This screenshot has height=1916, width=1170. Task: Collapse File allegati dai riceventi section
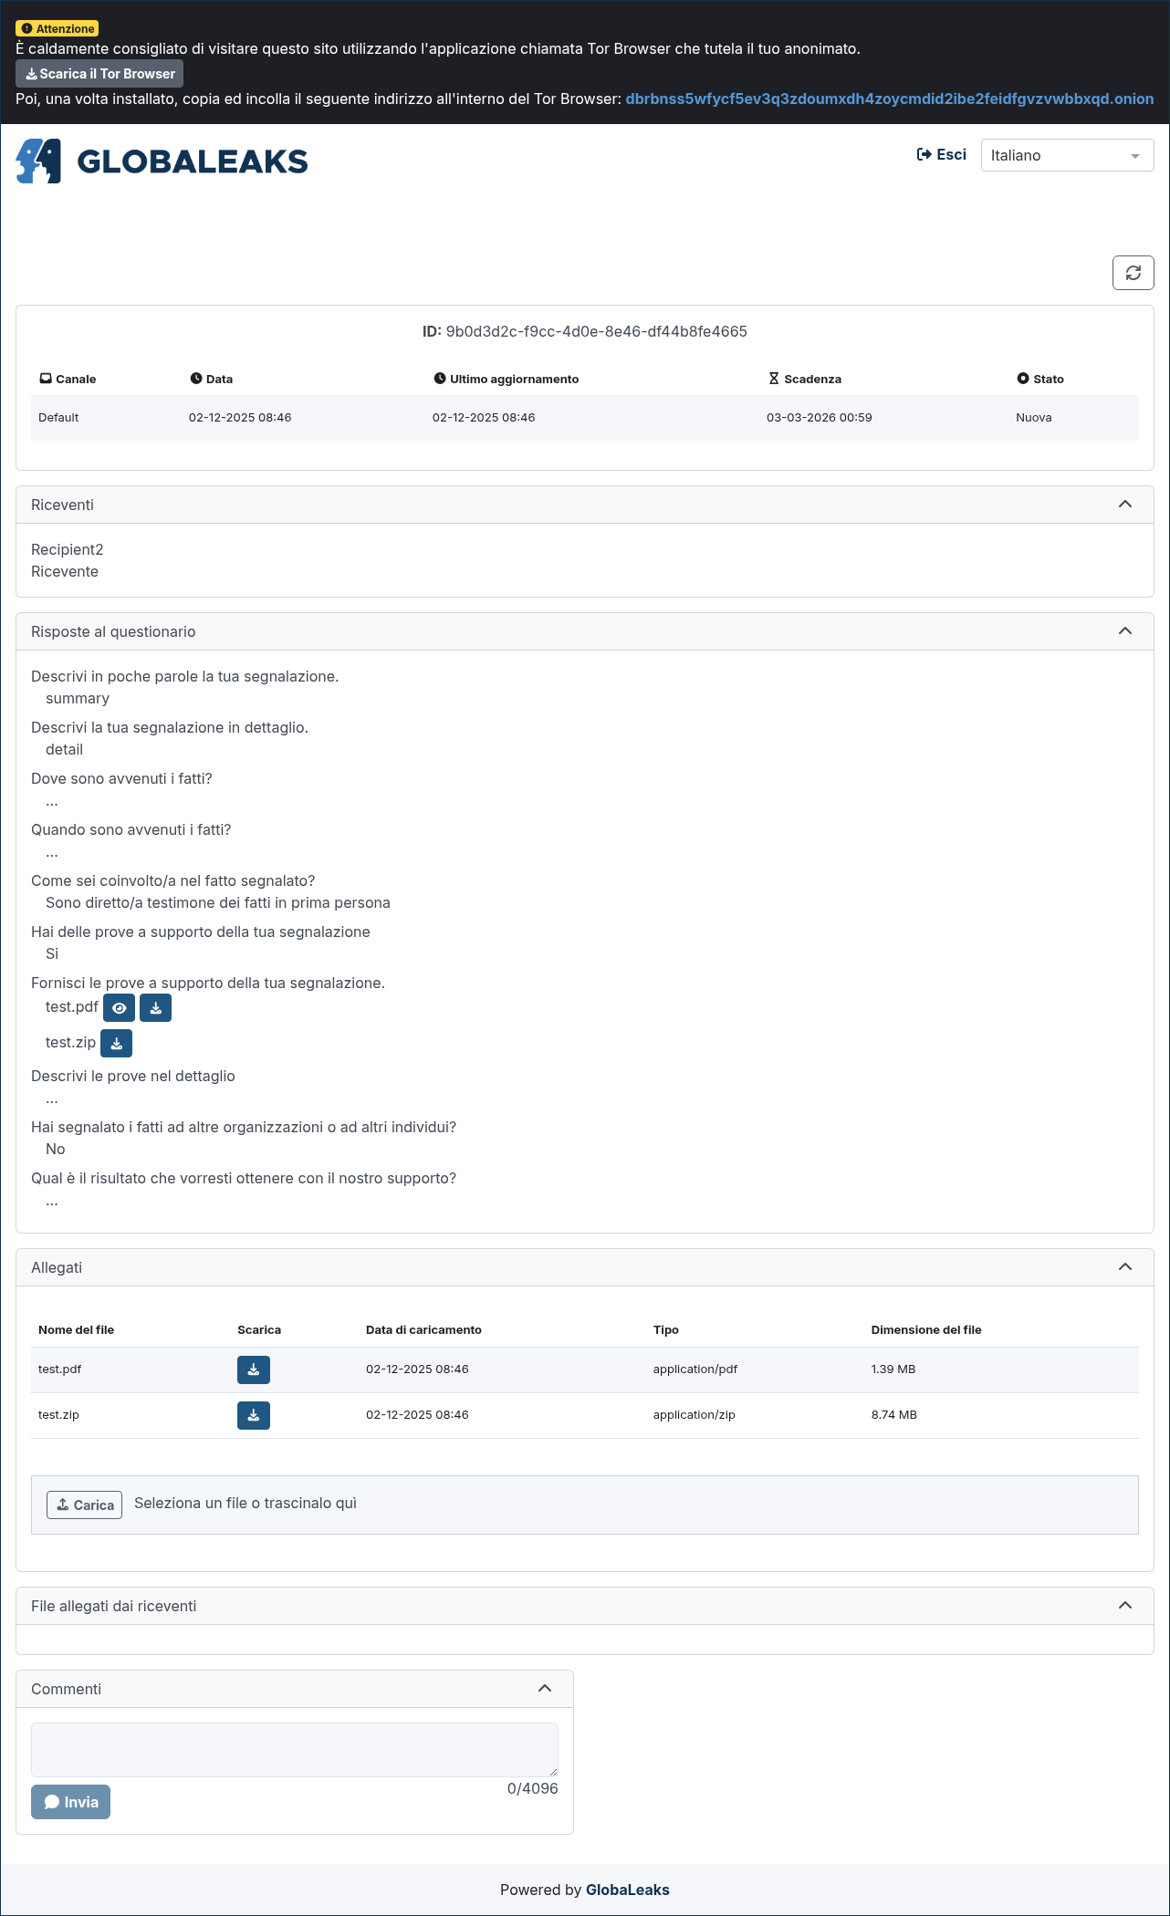[x=1125, y=1606]
